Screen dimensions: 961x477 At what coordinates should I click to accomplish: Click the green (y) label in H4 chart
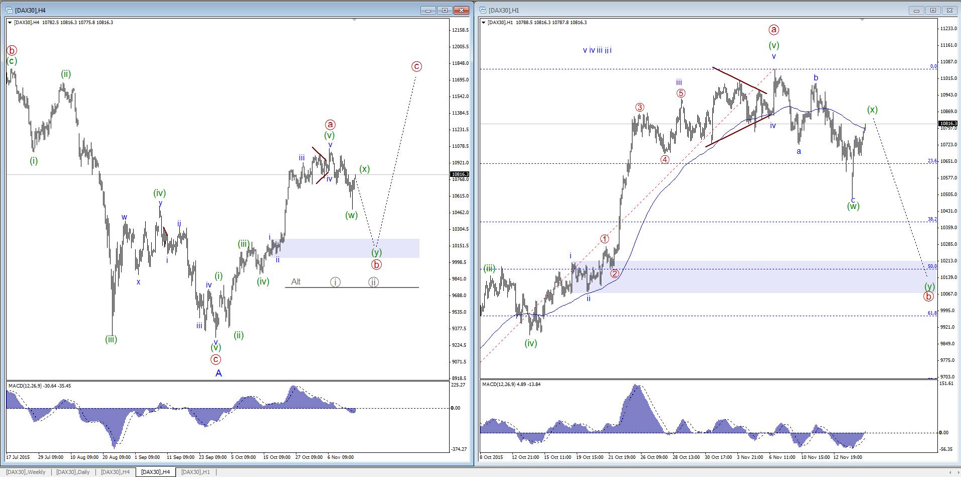(376, 252)
